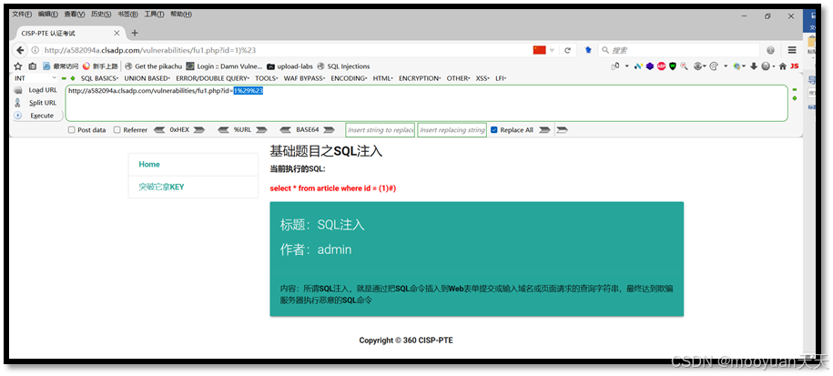The height and width of the screenshot is (376, 833).
Task: Click the 突破它拿KEY sidebar link
Action: [x=161, y=187]
